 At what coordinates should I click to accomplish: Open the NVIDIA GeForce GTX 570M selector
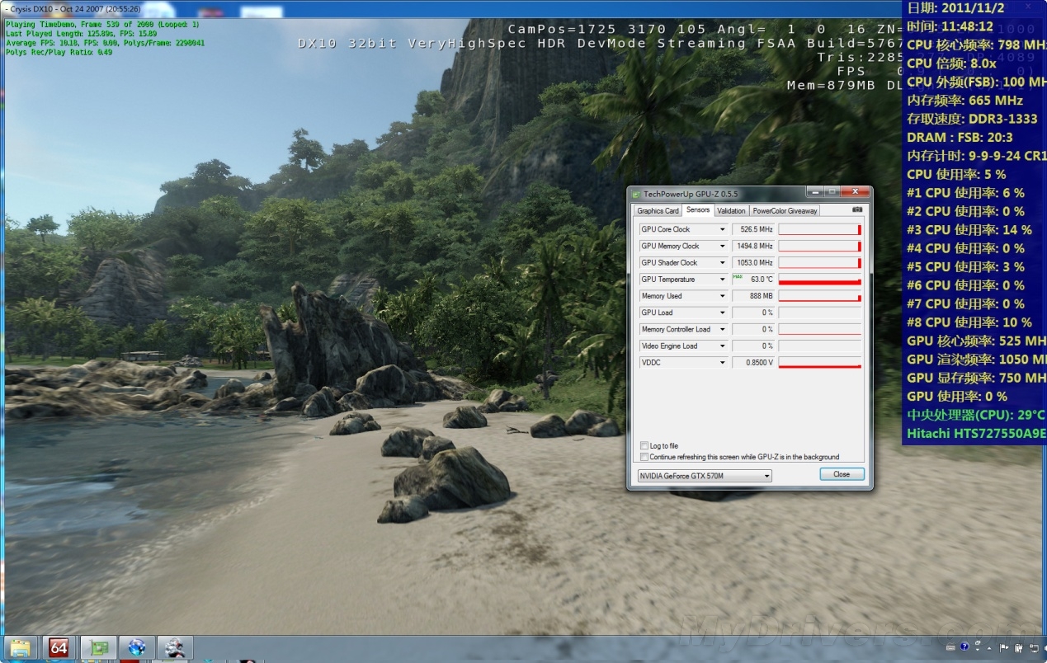click(705, 476)
